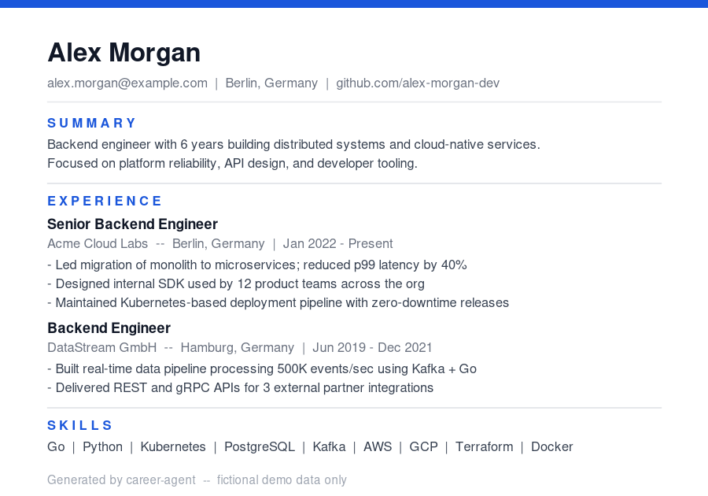
Task: Click the date range "Jun 2019 - Dec 2021"
Action: 372,348
